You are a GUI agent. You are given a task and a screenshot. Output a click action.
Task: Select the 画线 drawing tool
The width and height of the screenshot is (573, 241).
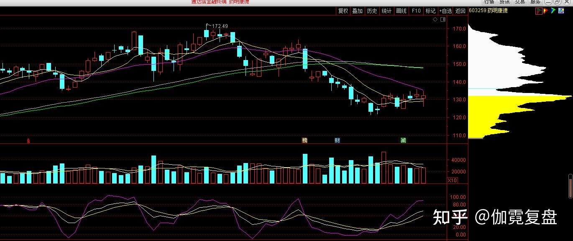(x=401, y=11)
